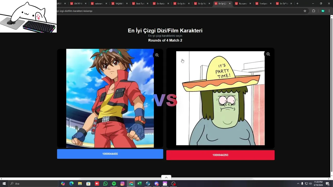333x187 pixels.
Task: Open Excel from the taskbar
Action: tap(139, 184)
